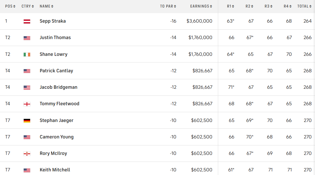Click the Ireland flag beside Shane Lowry

click(27, 54)
